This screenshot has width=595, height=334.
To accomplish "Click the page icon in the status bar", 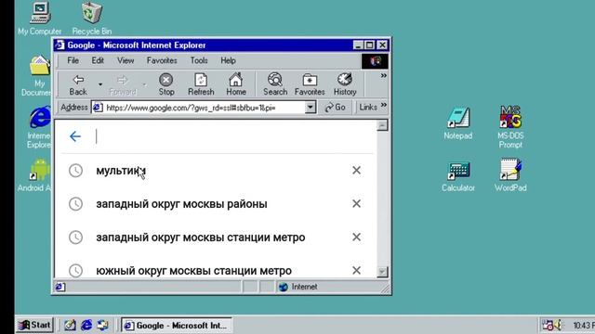I will click(x=59, y=287).
